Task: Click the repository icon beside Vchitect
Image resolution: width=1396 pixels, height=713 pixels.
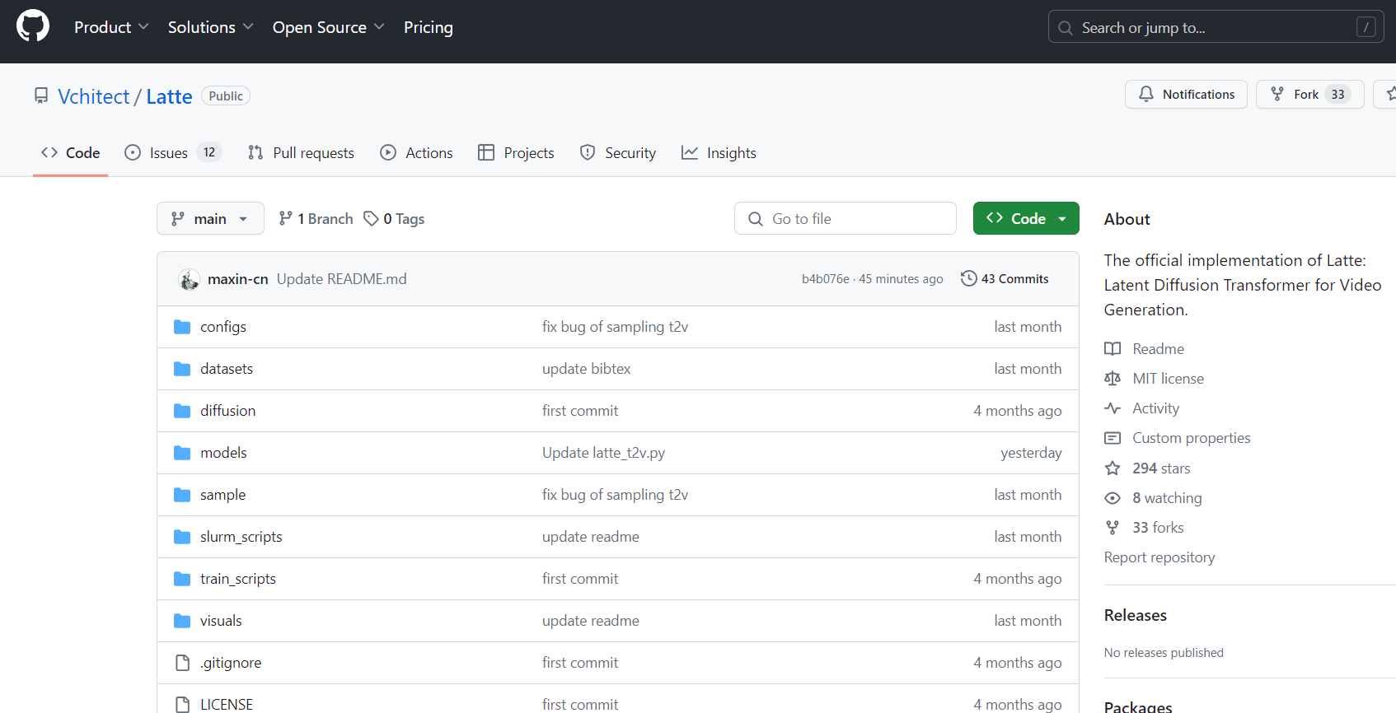Action: (41, 96)
